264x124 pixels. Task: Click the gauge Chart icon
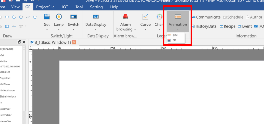click(x=159, y=16)
